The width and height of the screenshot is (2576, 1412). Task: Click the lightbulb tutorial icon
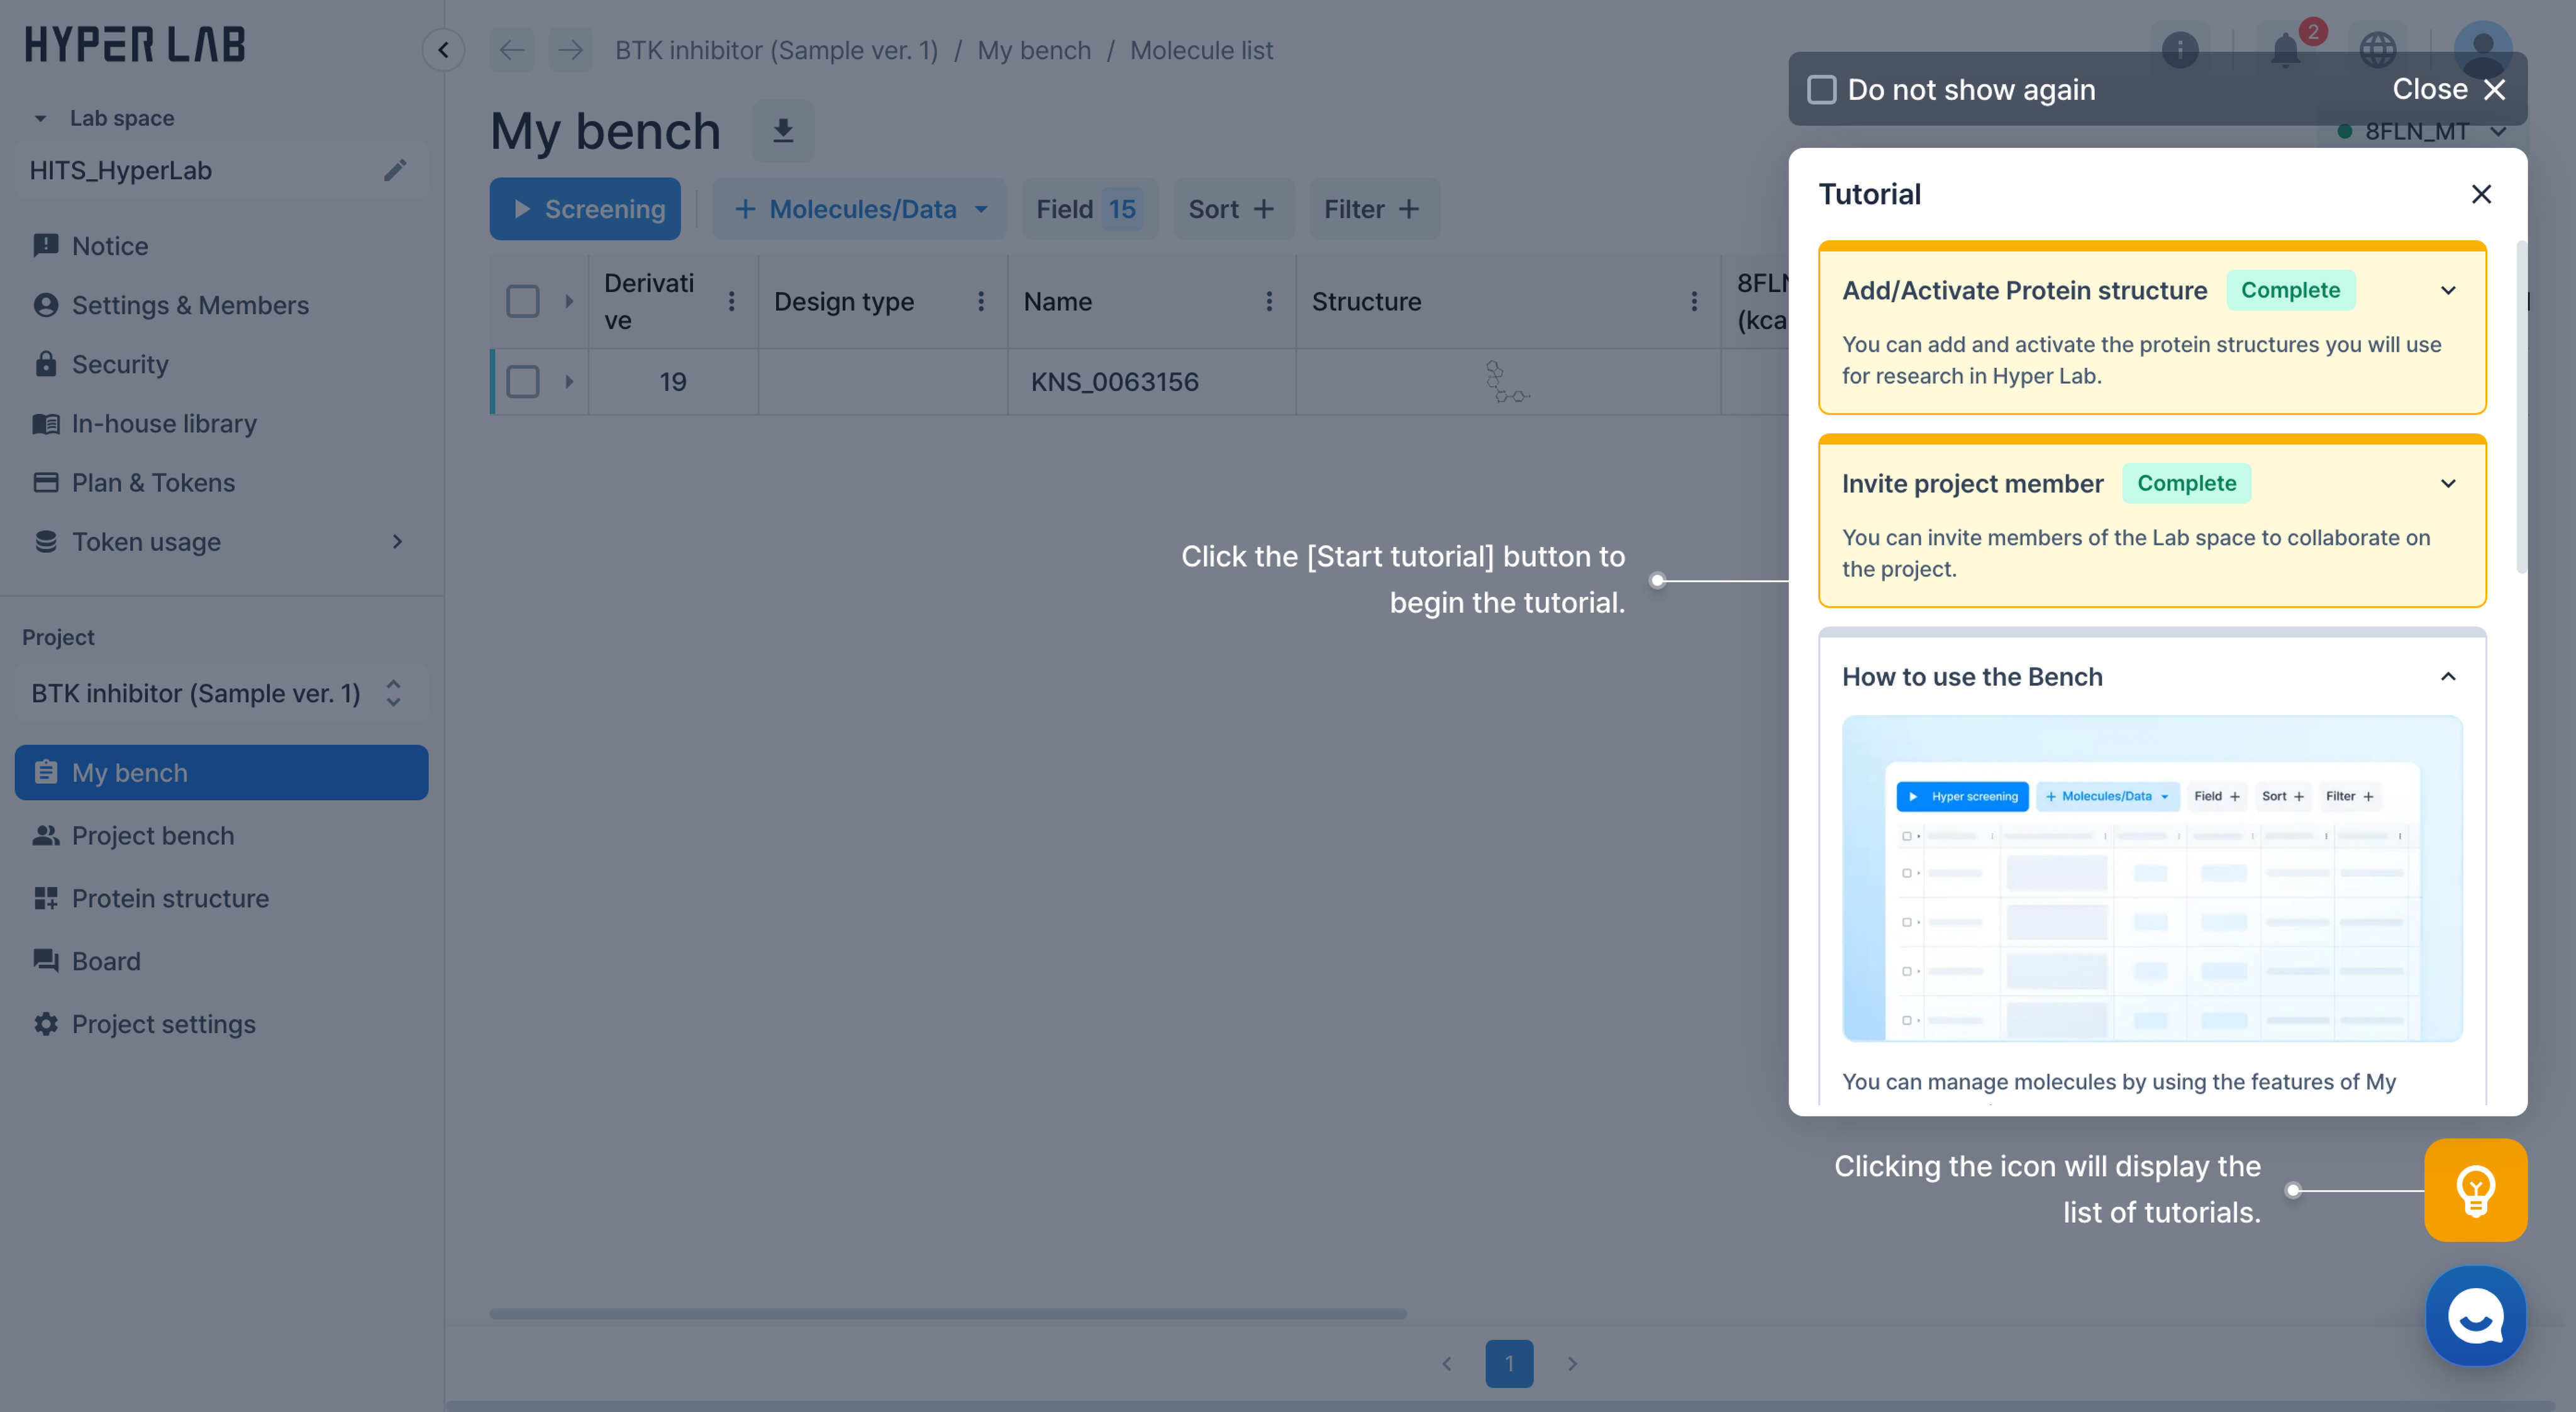pos(2474,1189)
